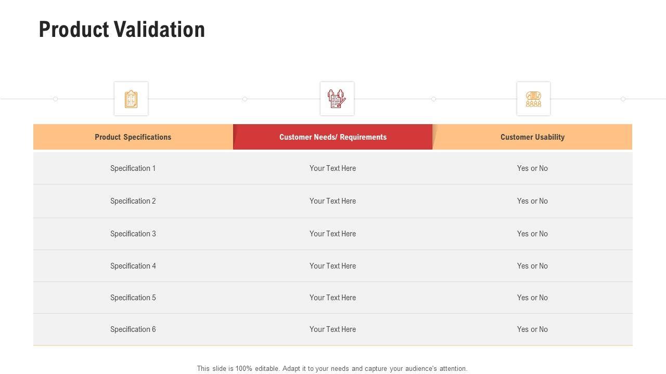Click timeline dot left of the clipboard icon

(x=55, y=99)
